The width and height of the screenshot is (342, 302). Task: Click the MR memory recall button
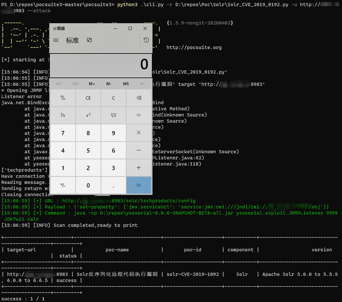click(x=75, y=84)
